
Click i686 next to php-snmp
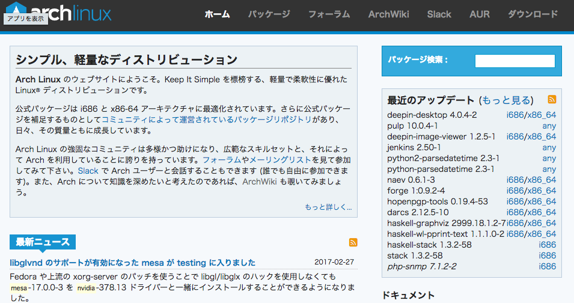click(548, 266)
